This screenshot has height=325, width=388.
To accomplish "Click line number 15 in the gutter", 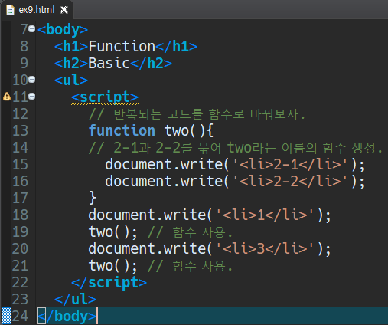I will tap(20, 164).
